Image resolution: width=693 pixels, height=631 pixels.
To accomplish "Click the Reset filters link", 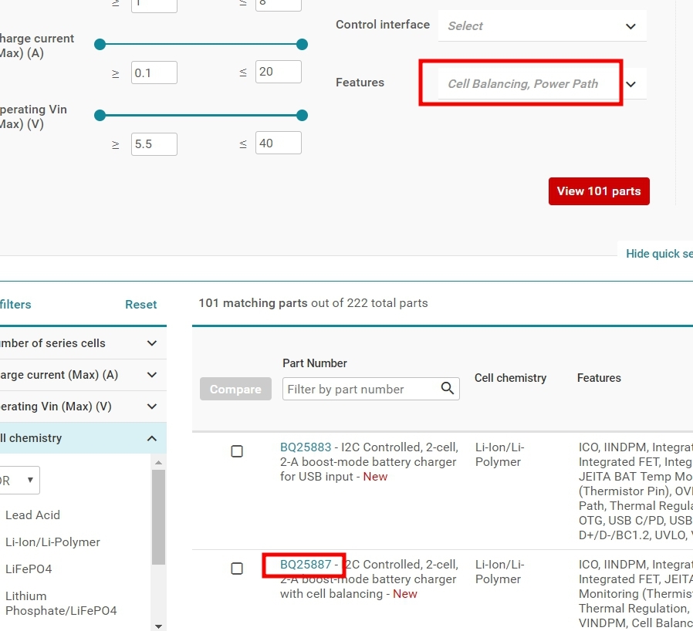I will point(140,305).
